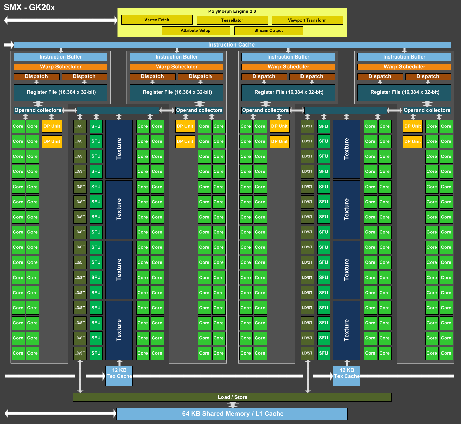The height and width of the screenshot is (424, 461).
Task: Click the left 12 KB Tex Cache block
Action: click(119, 376)
